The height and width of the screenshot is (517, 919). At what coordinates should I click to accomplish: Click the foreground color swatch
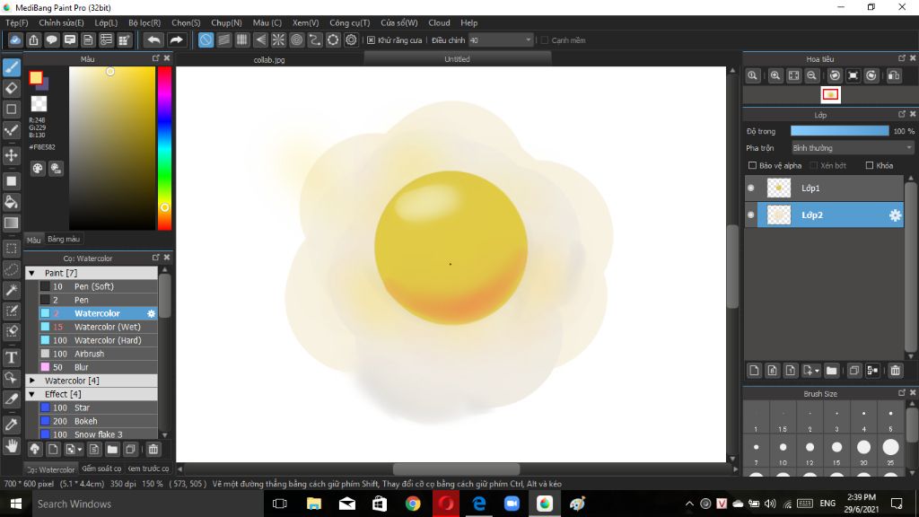tap(36, 77)
